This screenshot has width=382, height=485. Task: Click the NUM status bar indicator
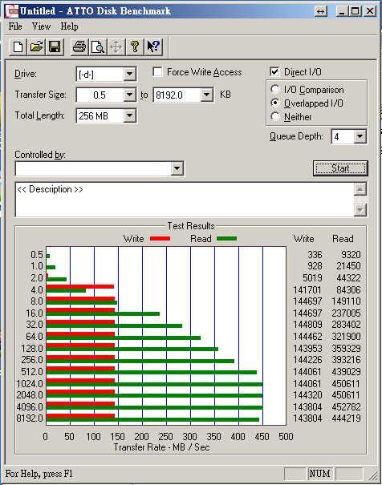319,474
